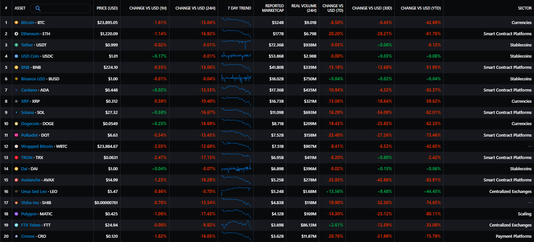Open the Dogecoin asset link
The height and width of the screenshot is (242, 534).
coord(30,124)
